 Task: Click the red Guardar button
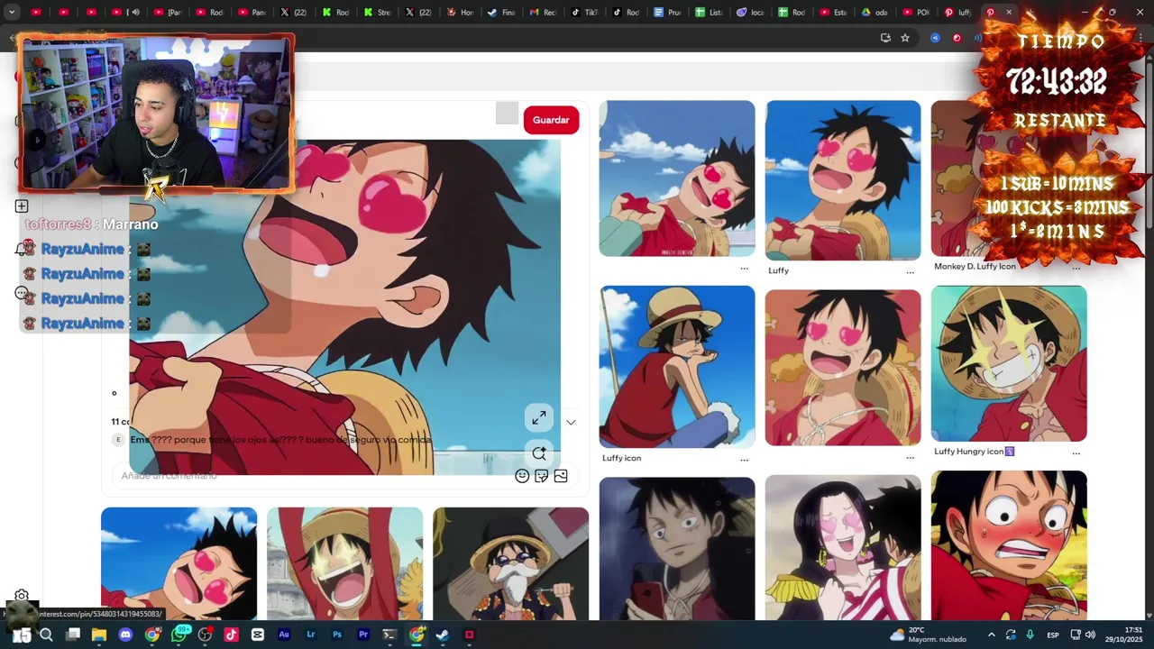[551, 120]
